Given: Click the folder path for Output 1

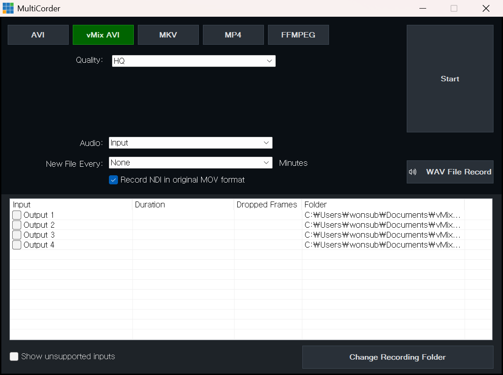Looking at the screenshot, I should pos(382,215).
